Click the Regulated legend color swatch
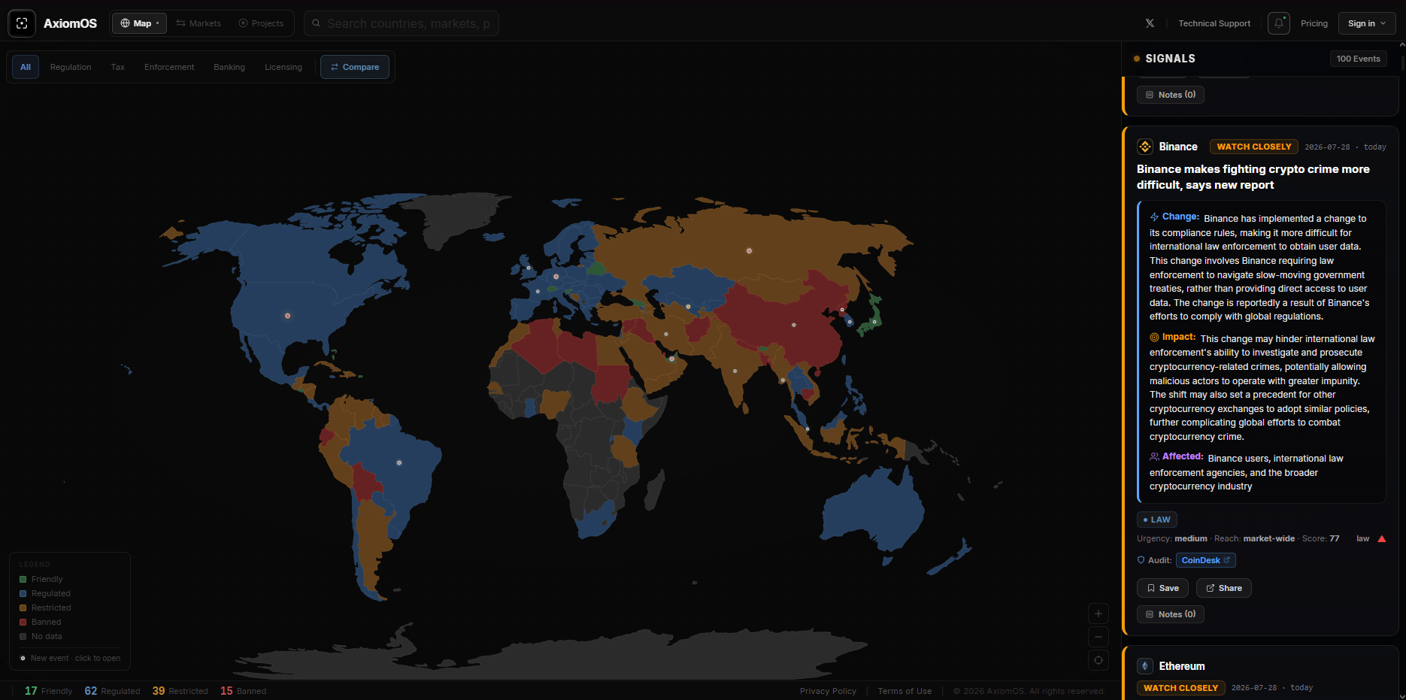1406x700 pixels. pos(23,593)
